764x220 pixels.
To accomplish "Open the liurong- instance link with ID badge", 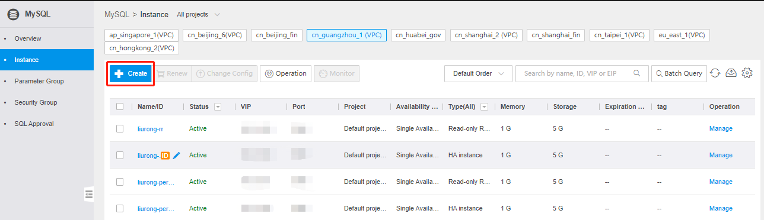I will [x=148, y=156].
